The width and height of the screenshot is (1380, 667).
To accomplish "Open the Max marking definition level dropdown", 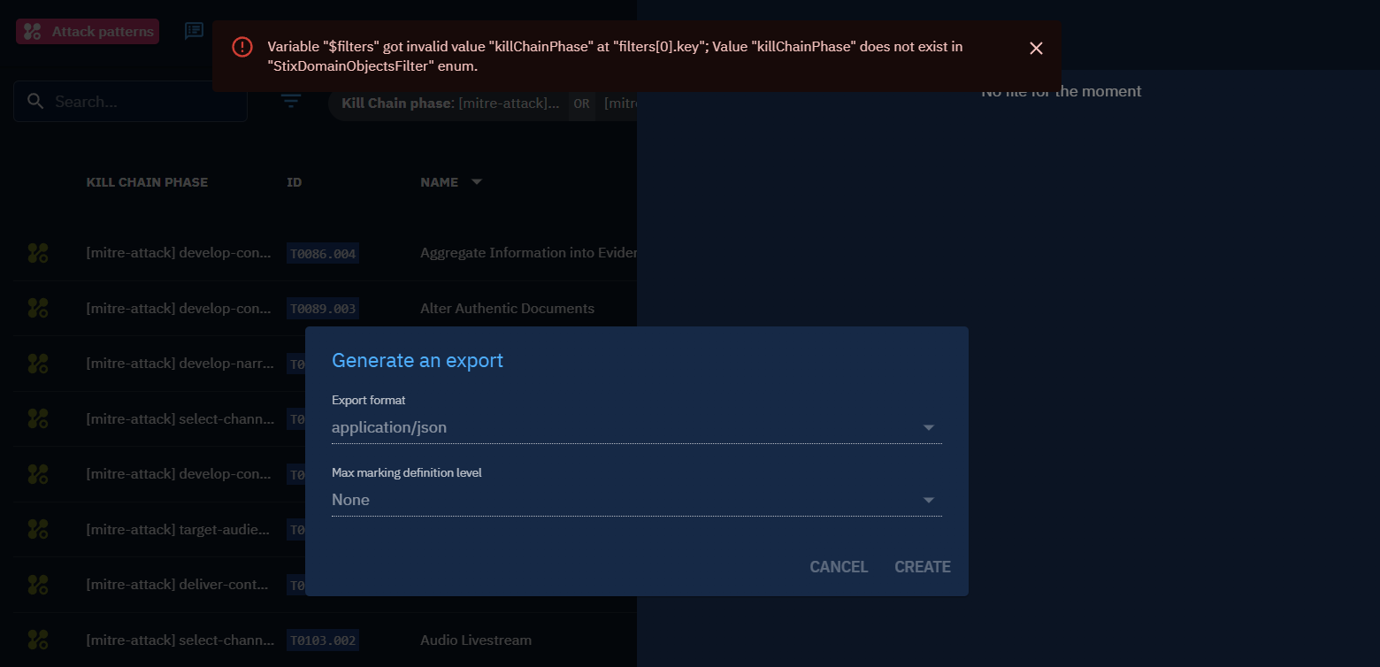I will [x=929, y=500].
